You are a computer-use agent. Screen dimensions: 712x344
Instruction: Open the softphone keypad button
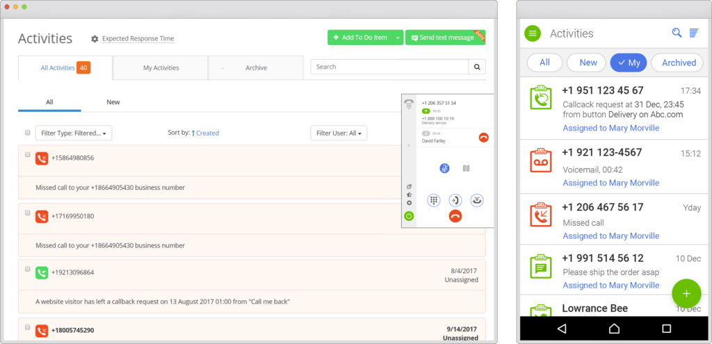434,200
